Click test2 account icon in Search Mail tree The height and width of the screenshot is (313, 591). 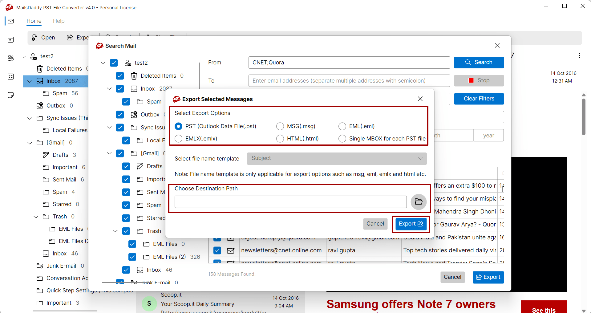tap(128, 63)
